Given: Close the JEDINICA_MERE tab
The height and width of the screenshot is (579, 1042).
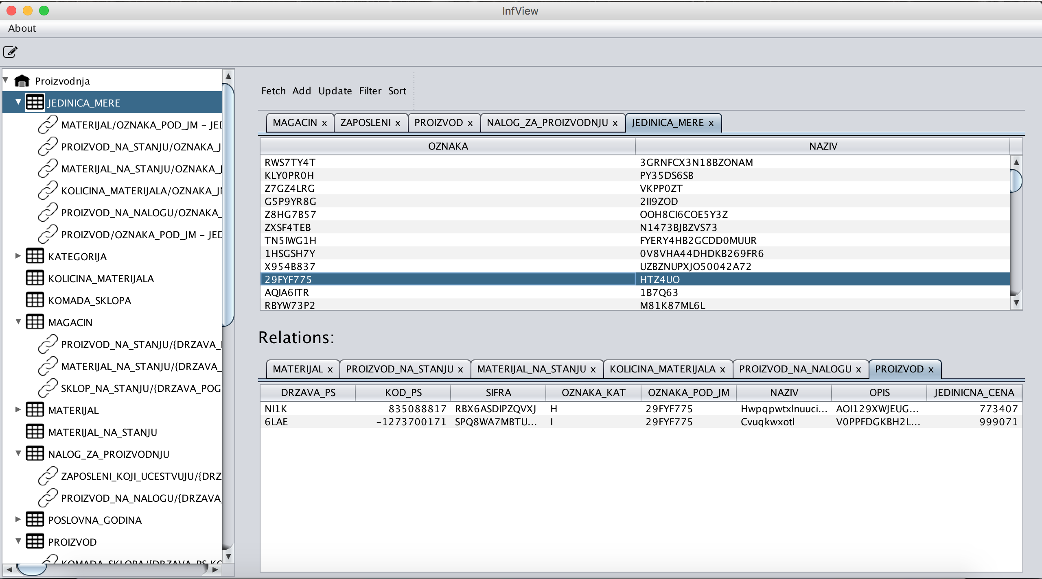Looking at the screenshot, I should click(x=711, y=123).
